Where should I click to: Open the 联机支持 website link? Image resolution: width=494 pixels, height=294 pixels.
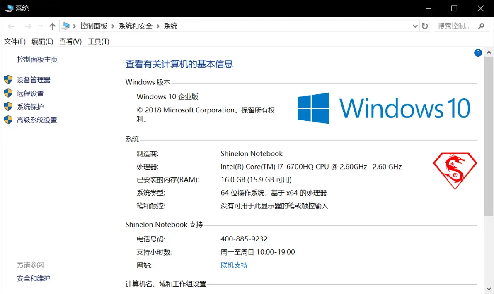234,265
